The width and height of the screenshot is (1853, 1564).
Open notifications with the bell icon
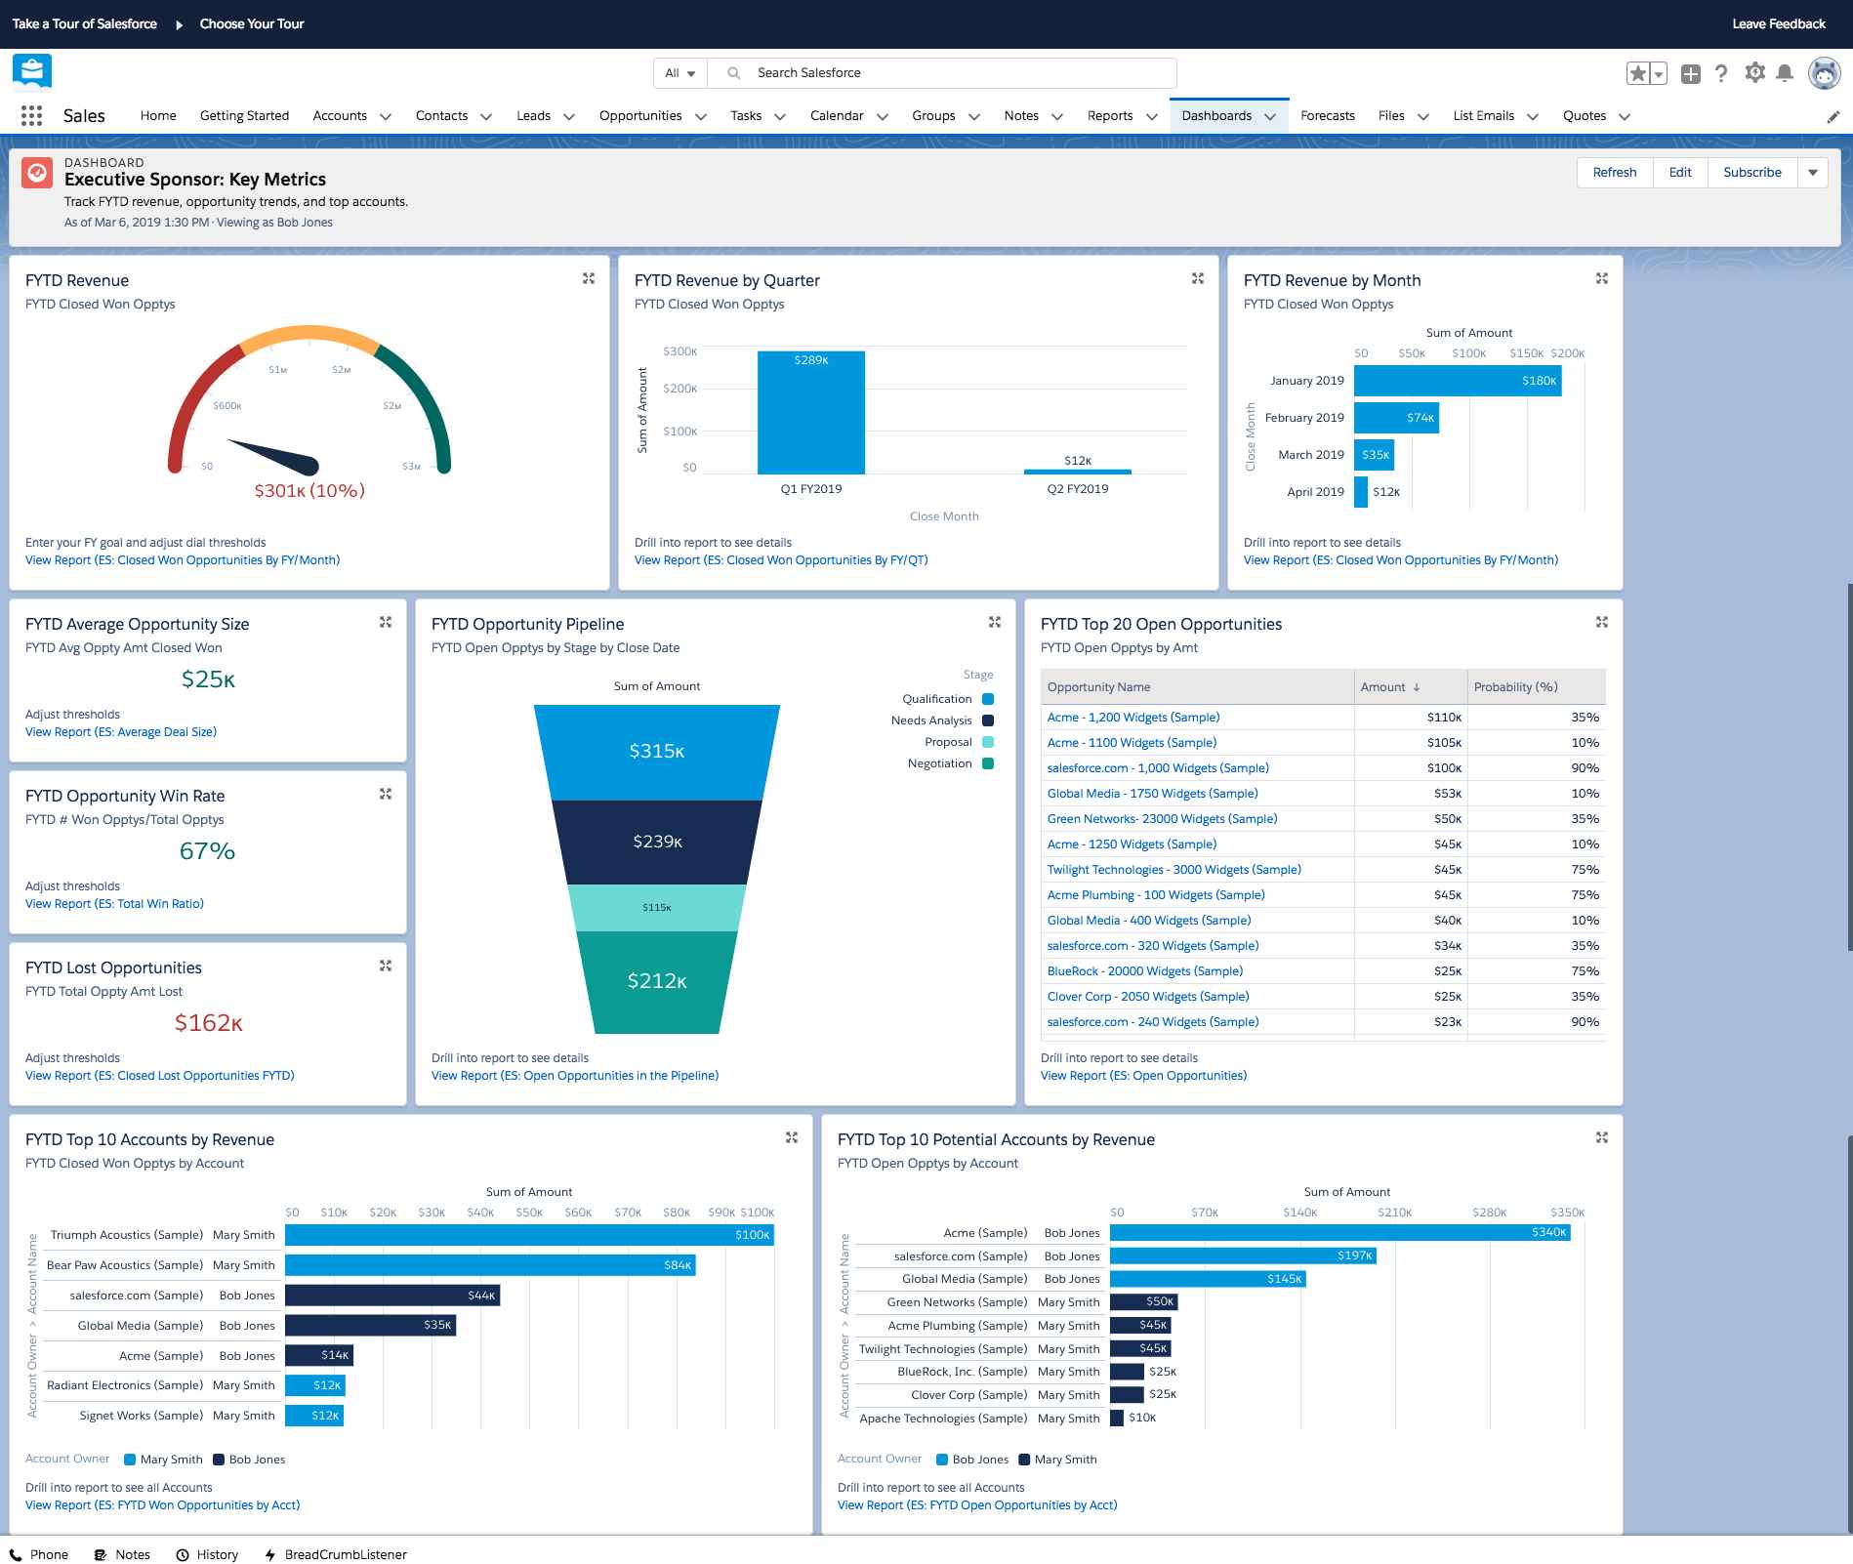click(x=1786, y=72)
